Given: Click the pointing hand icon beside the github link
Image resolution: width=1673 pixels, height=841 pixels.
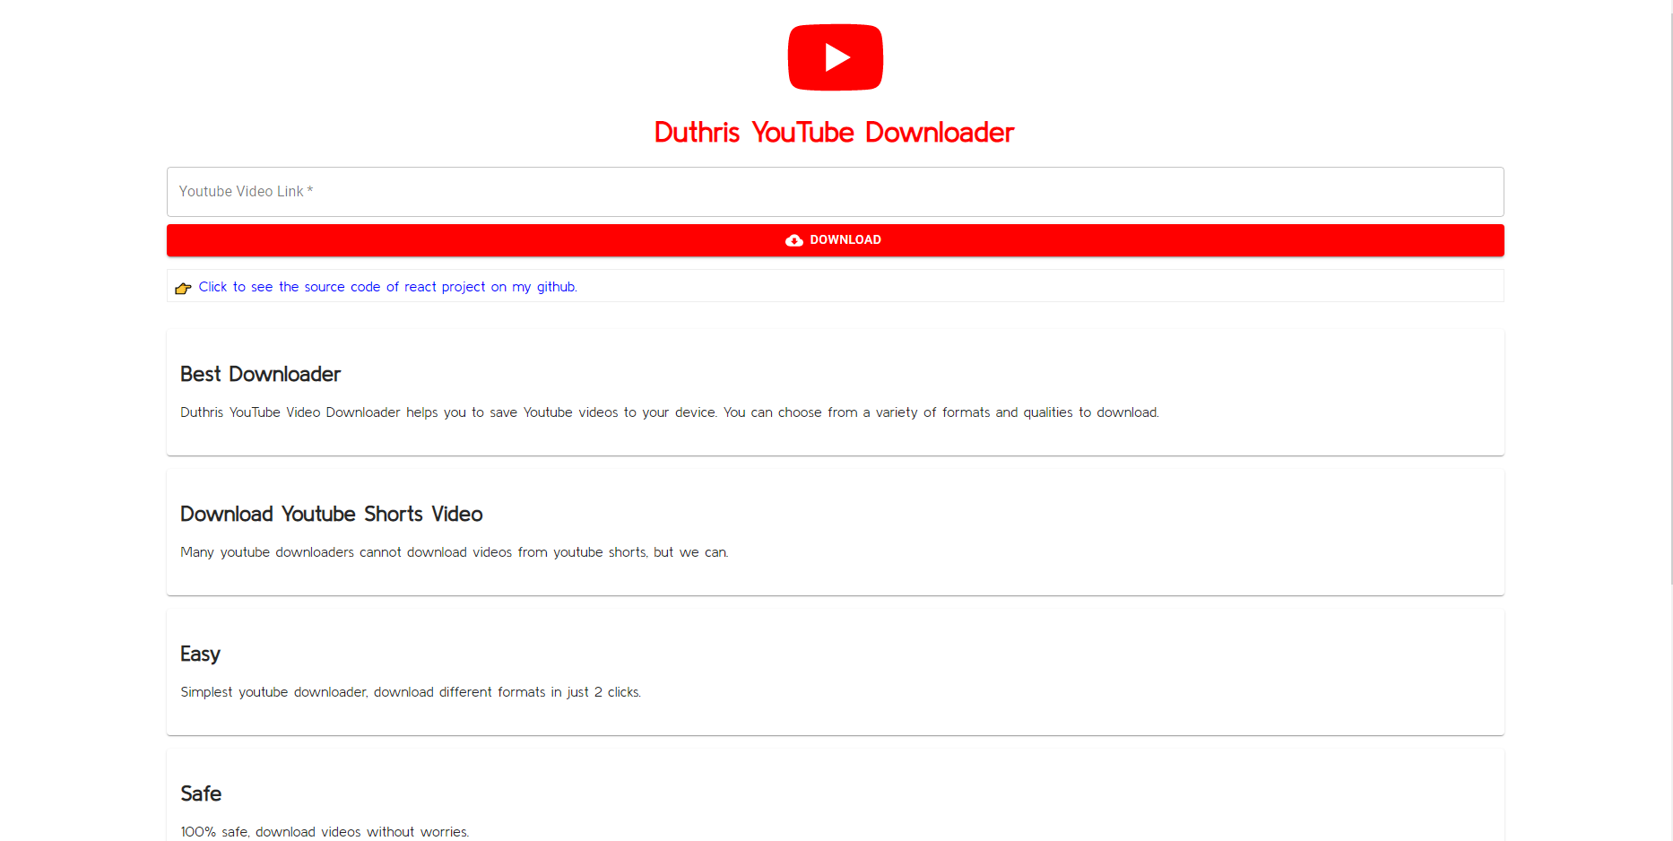Looking at the screenshot, I should [183, 288].
